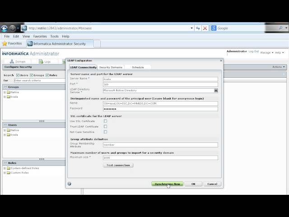Switch to the Security Domains tab
289x217 pixels.
tap(111, 67)
